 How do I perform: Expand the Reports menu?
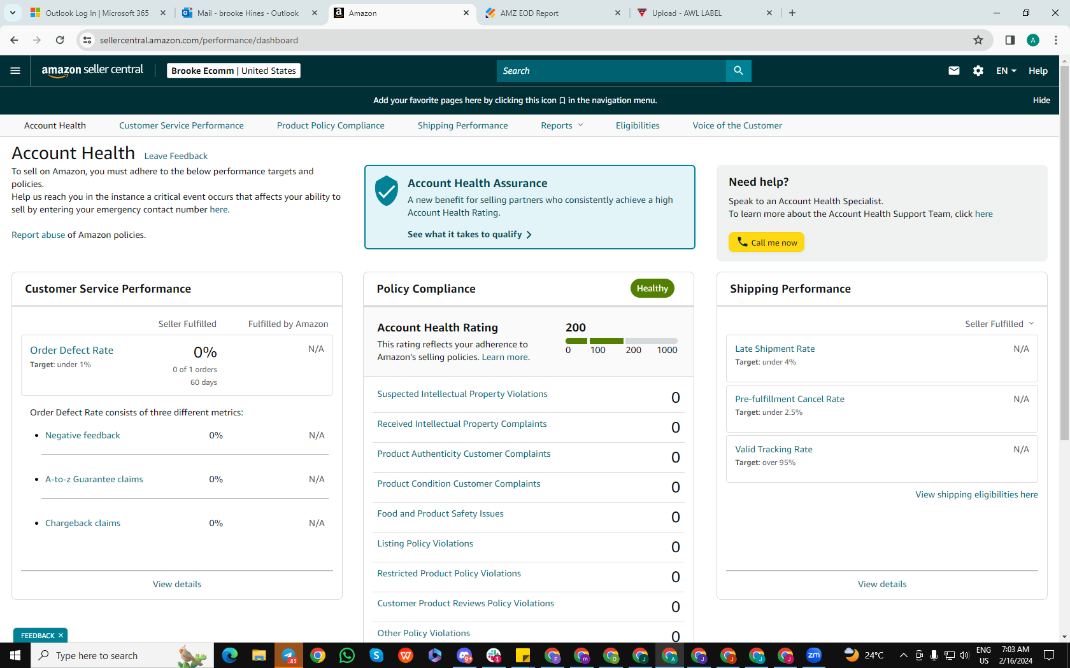[562, 125]
